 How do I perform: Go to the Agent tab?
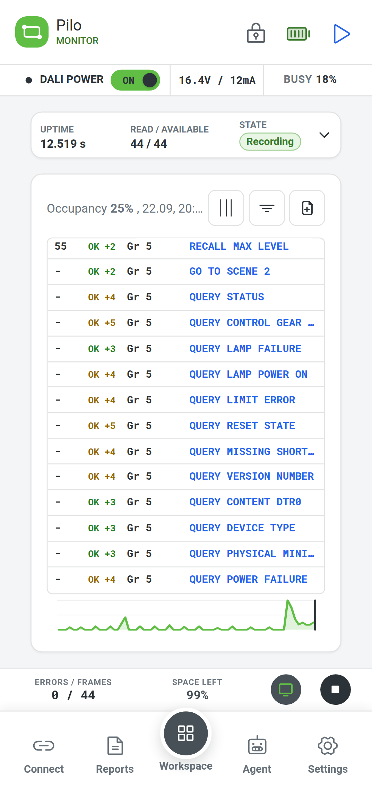(x=257, y=755)
